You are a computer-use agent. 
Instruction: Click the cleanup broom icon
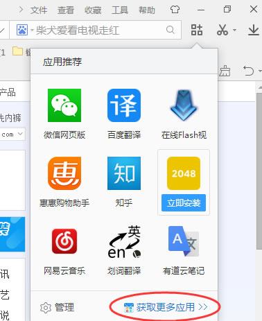[225, 71]
